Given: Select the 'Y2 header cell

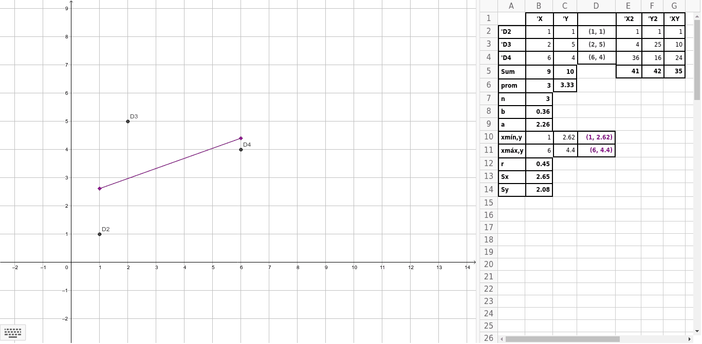Looking at the screenshot, I should point(652,19).
